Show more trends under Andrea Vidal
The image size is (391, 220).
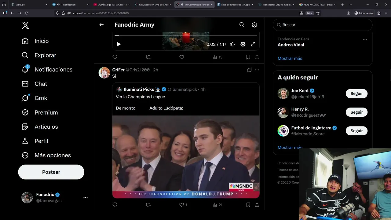290,58
